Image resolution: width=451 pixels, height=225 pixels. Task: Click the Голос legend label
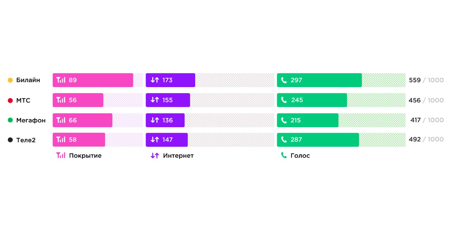point(300,156)
